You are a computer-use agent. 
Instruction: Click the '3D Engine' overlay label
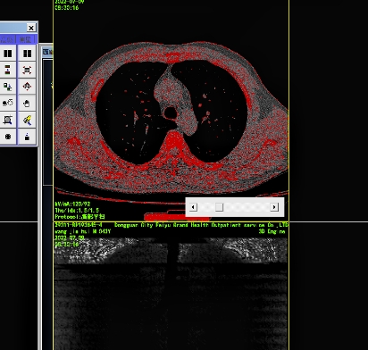[272, 231]
